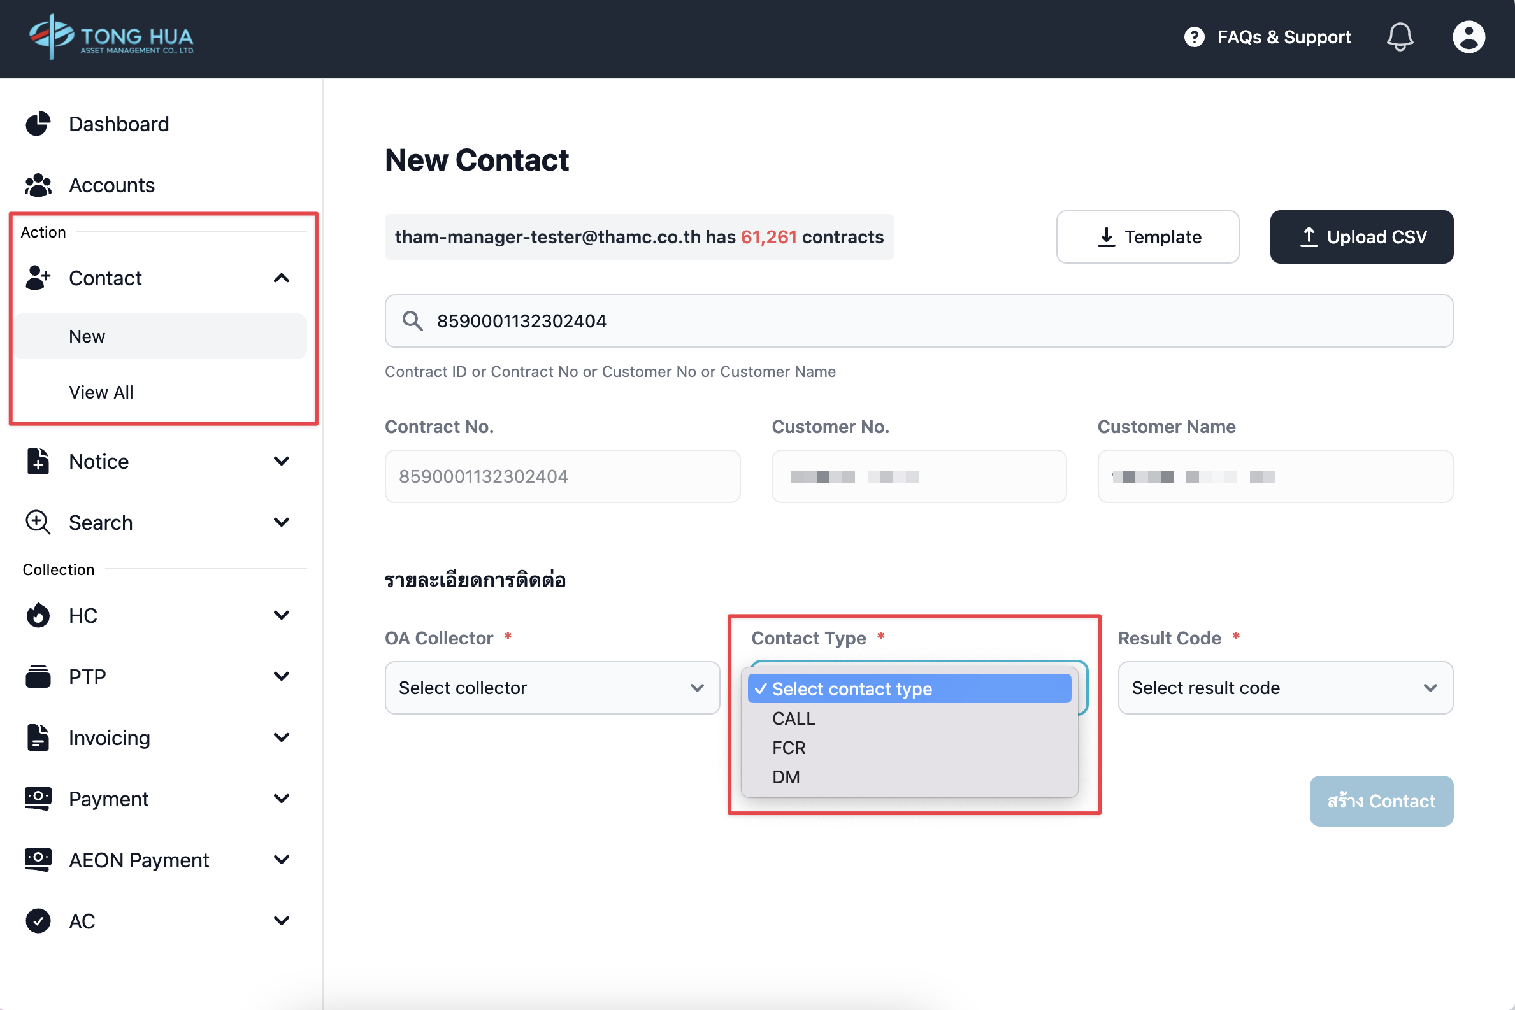
Task: Open the Result Code dropdown
Action: click(x=1285, y=688)
